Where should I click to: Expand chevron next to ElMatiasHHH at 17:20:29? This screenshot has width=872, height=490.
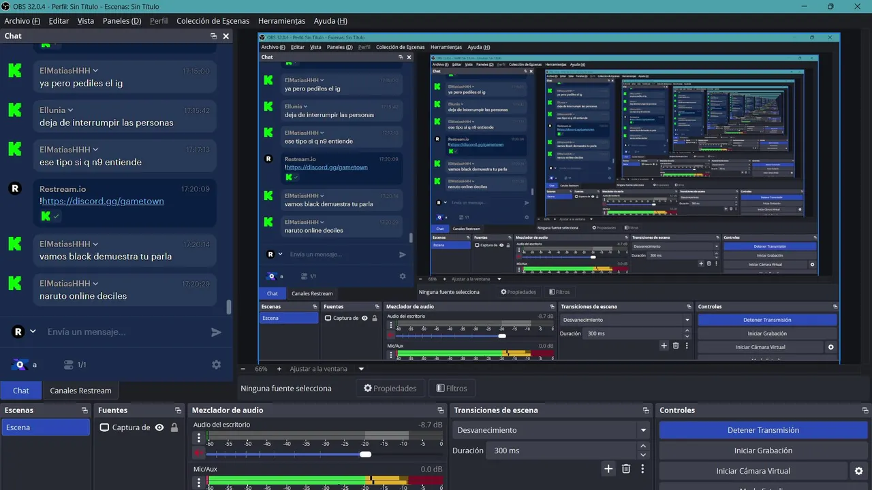click(x=95, y=283)
